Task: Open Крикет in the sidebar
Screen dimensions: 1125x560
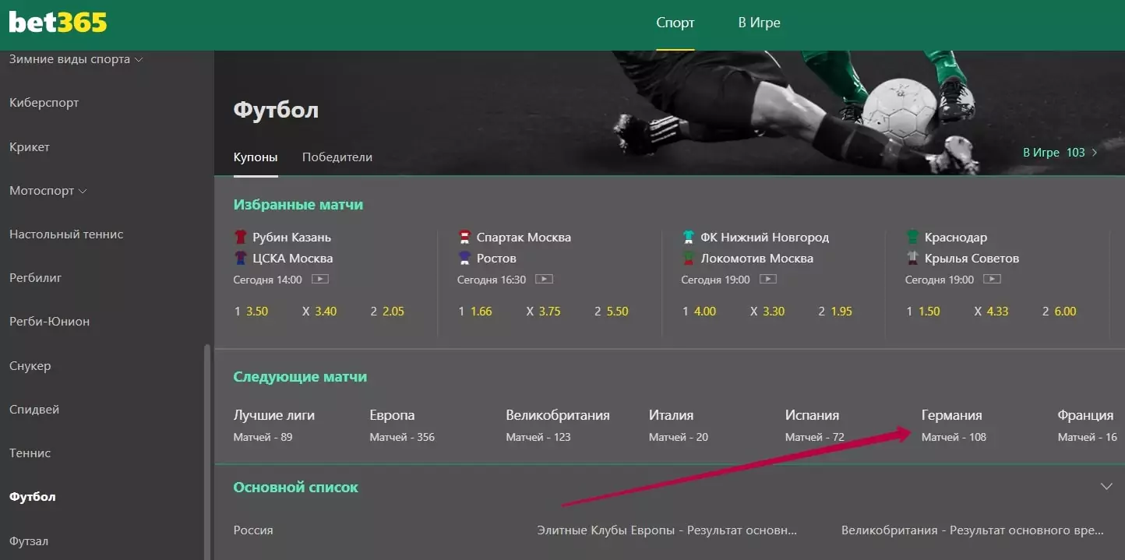Action: coord(30,147)
